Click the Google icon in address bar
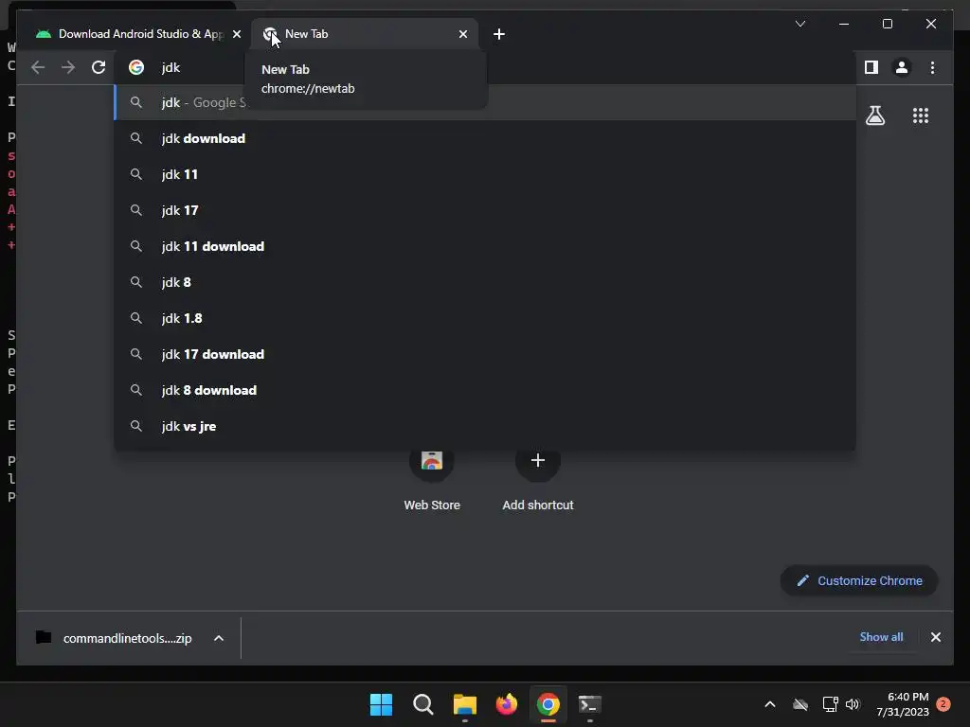 [136, 67]
